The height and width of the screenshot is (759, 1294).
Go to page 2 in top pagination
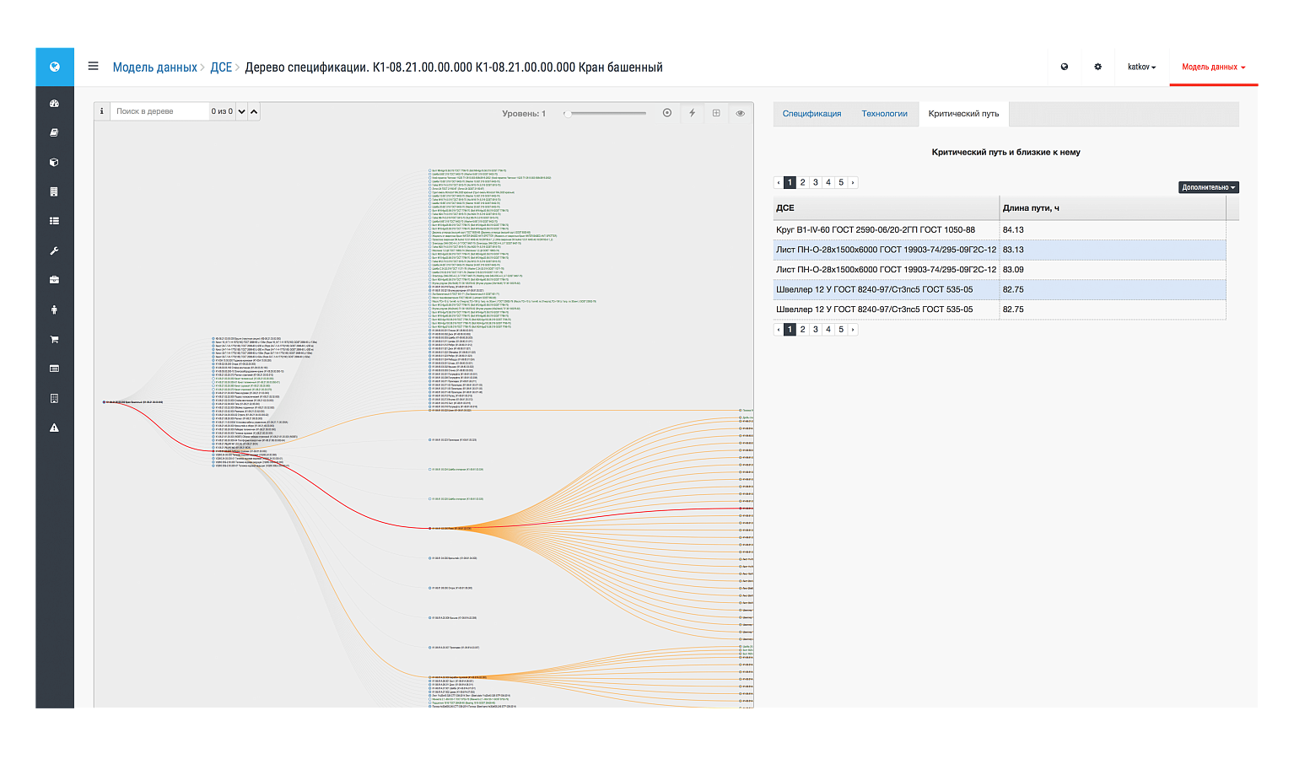click(x=802, y=182)
